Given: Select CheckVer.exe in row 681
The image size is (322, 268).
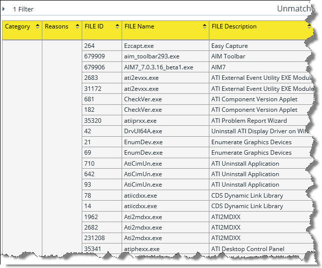Looking at the screenshot, I should (143, 99).
